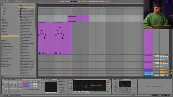
Task: Toggle the browser preview button
Action: [x=4, y=77]
